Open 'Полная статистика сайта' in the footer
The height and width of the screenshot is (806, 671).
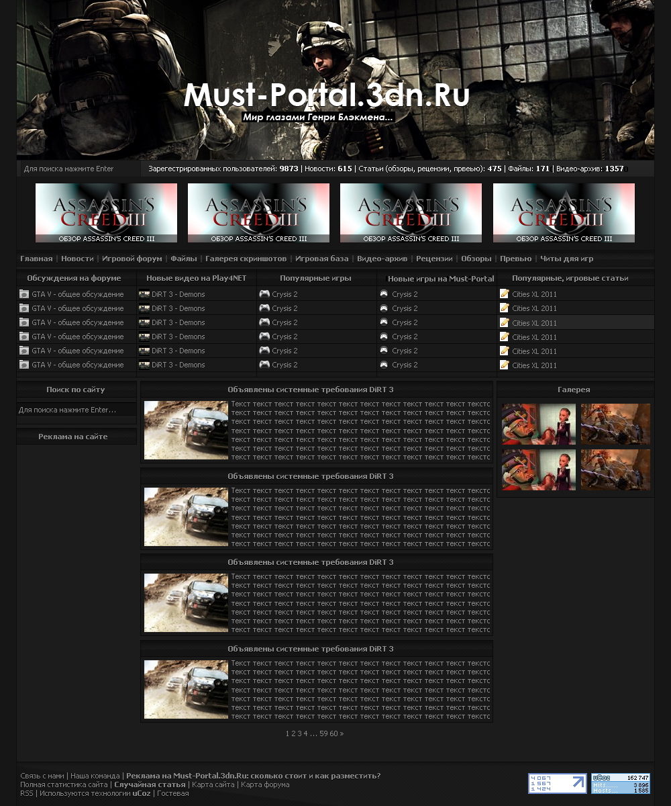pos(64,785)
